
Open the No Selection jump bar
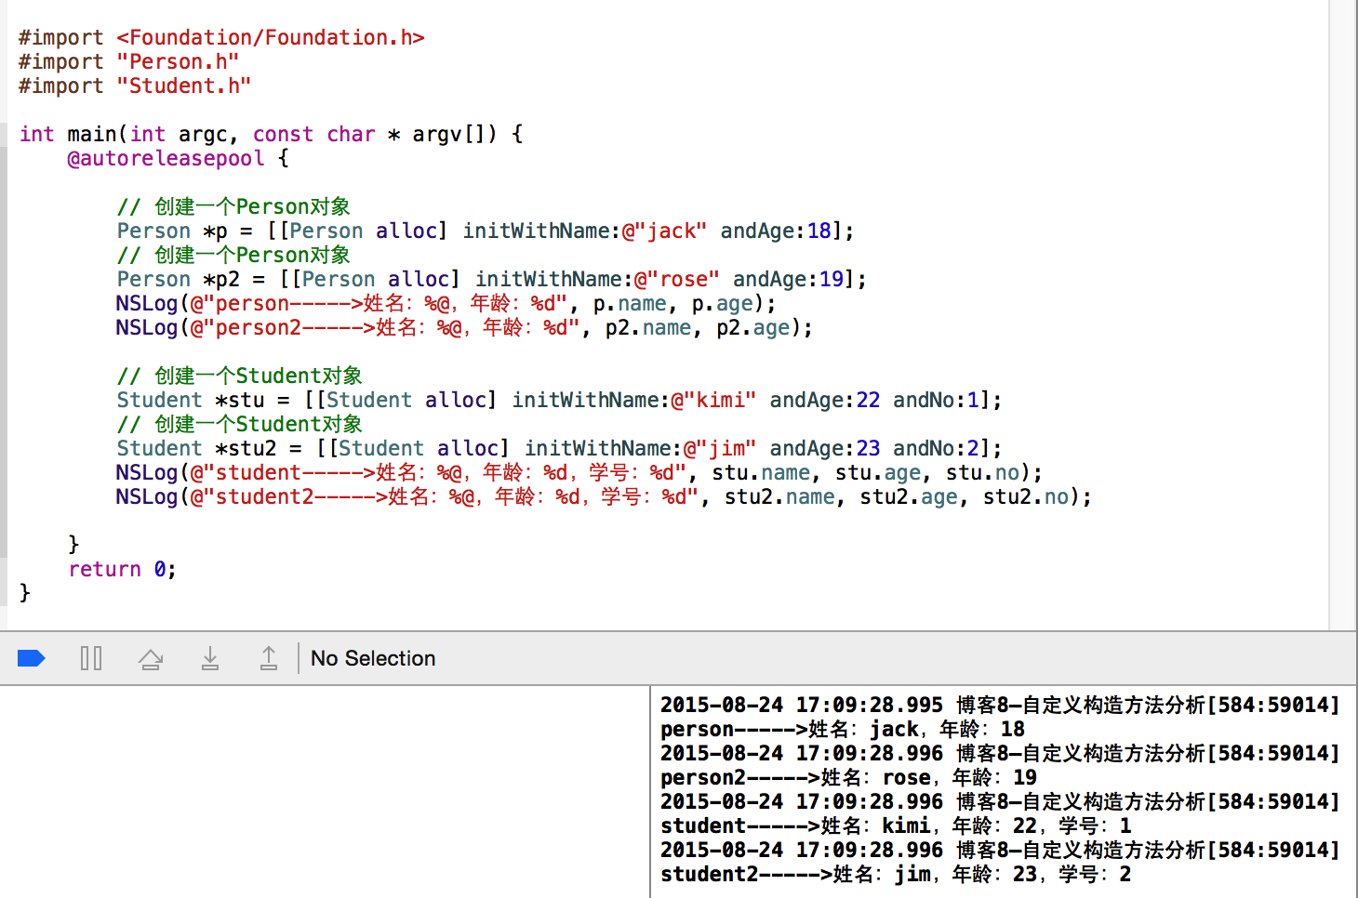(373, 658)
